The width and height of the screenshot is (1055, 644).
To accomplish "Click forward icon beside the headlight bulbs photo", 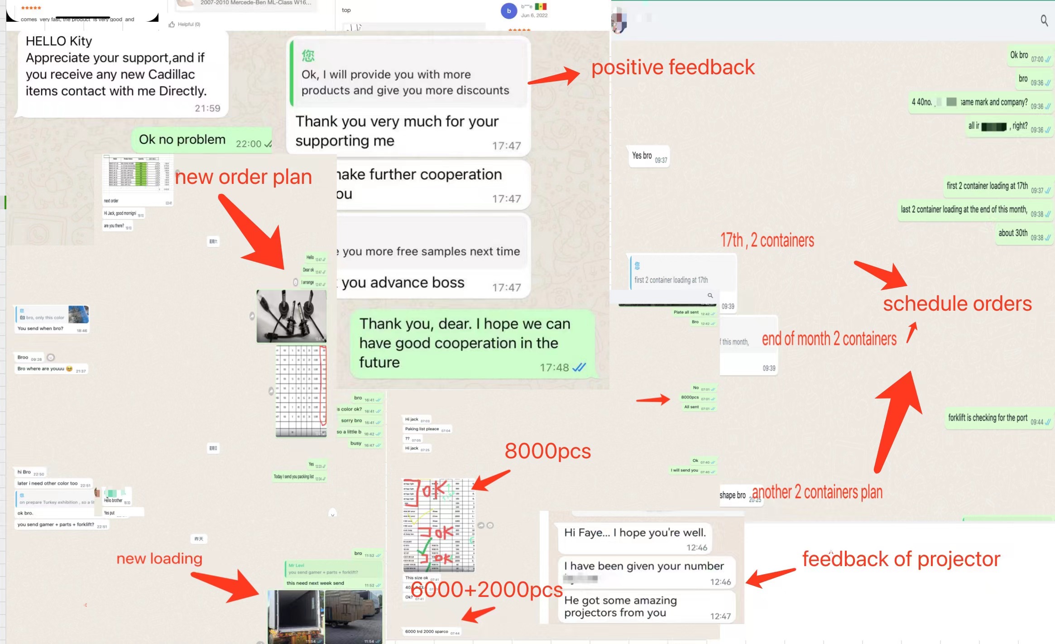I will [252, 316].
